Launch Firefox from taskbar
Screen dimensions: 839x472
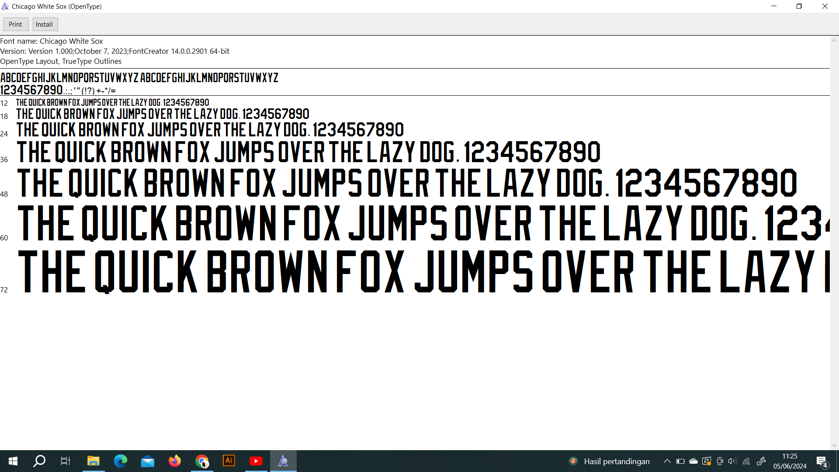(x=175, y=461)
